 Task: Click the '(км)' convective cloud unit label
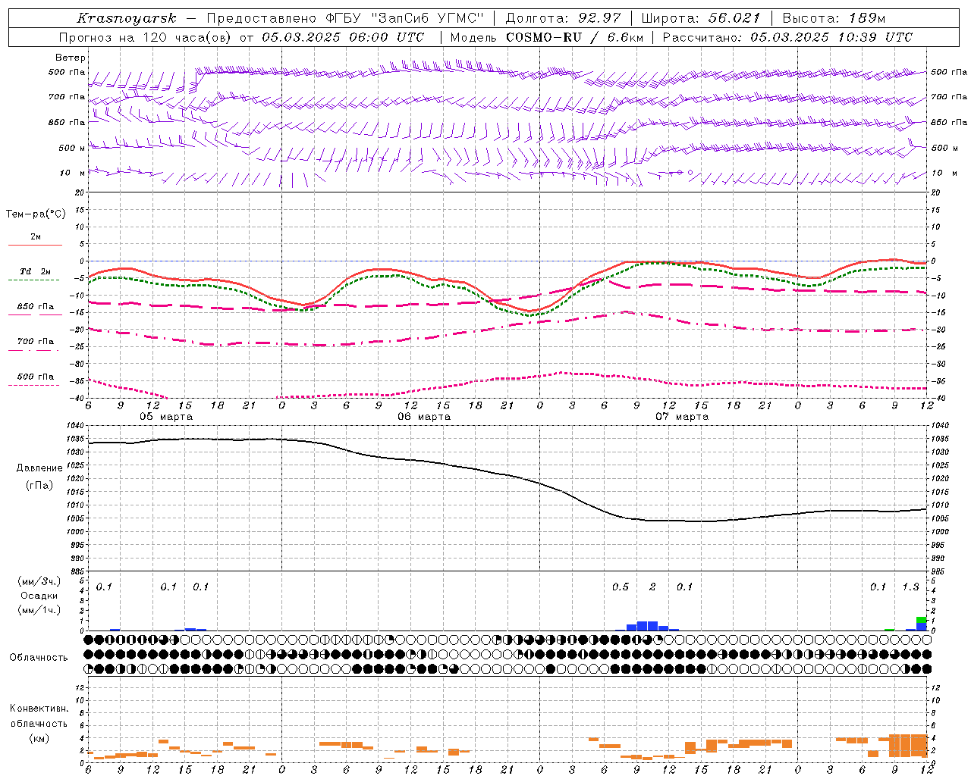coord(39,737)
